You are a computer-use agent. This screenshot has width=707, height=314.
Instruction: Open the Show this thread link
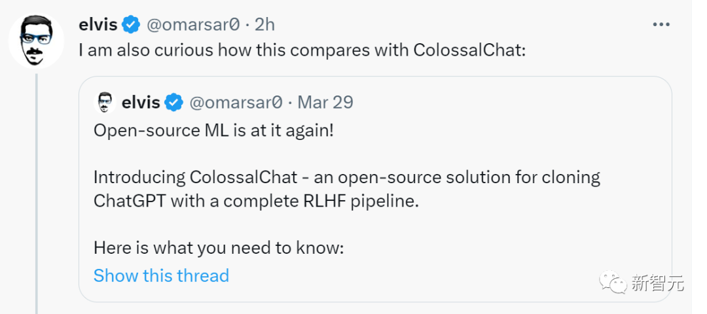click(161, 275)
